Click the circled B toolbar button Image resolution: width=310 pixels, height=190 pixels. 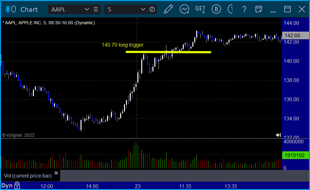[x=216, y=9]
